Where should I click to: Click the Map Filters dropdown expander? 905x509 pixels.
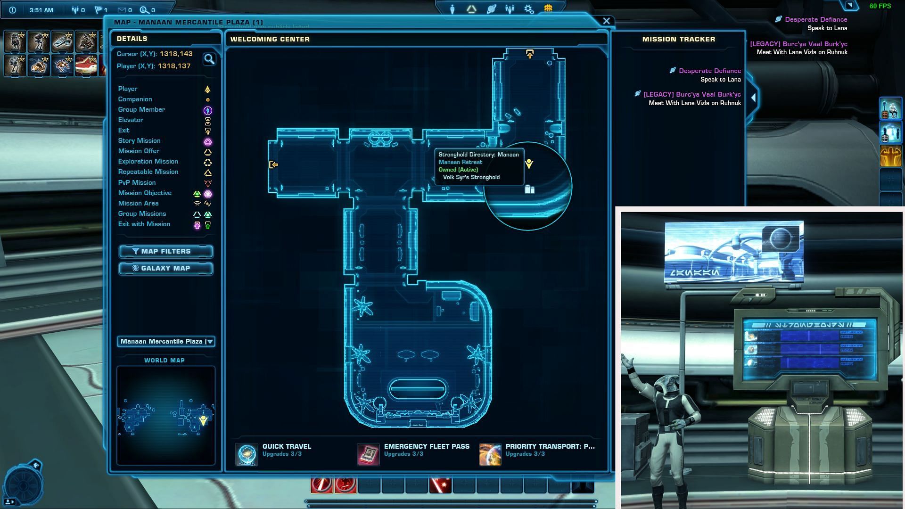click(x=165, y=251)
